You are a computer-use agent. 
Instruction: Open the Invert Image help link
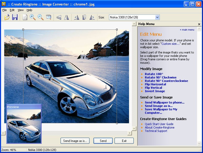click(x=155, y=91)
